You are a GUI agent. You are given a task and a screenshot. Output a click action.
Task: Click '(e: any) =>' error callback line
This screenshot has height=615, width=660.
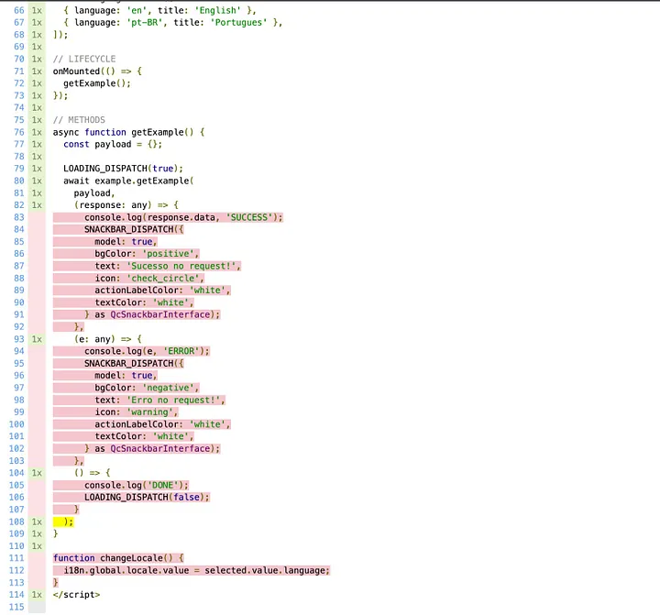(108, 339)
